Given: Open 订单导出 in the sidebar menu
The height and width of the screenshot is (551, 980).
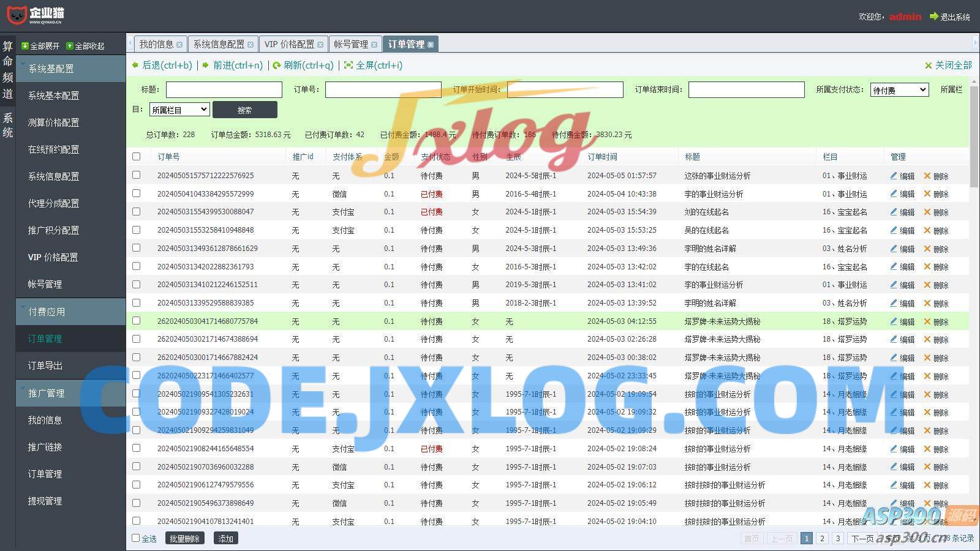Looking at the screenshot, I should click(x=45, y=365).
